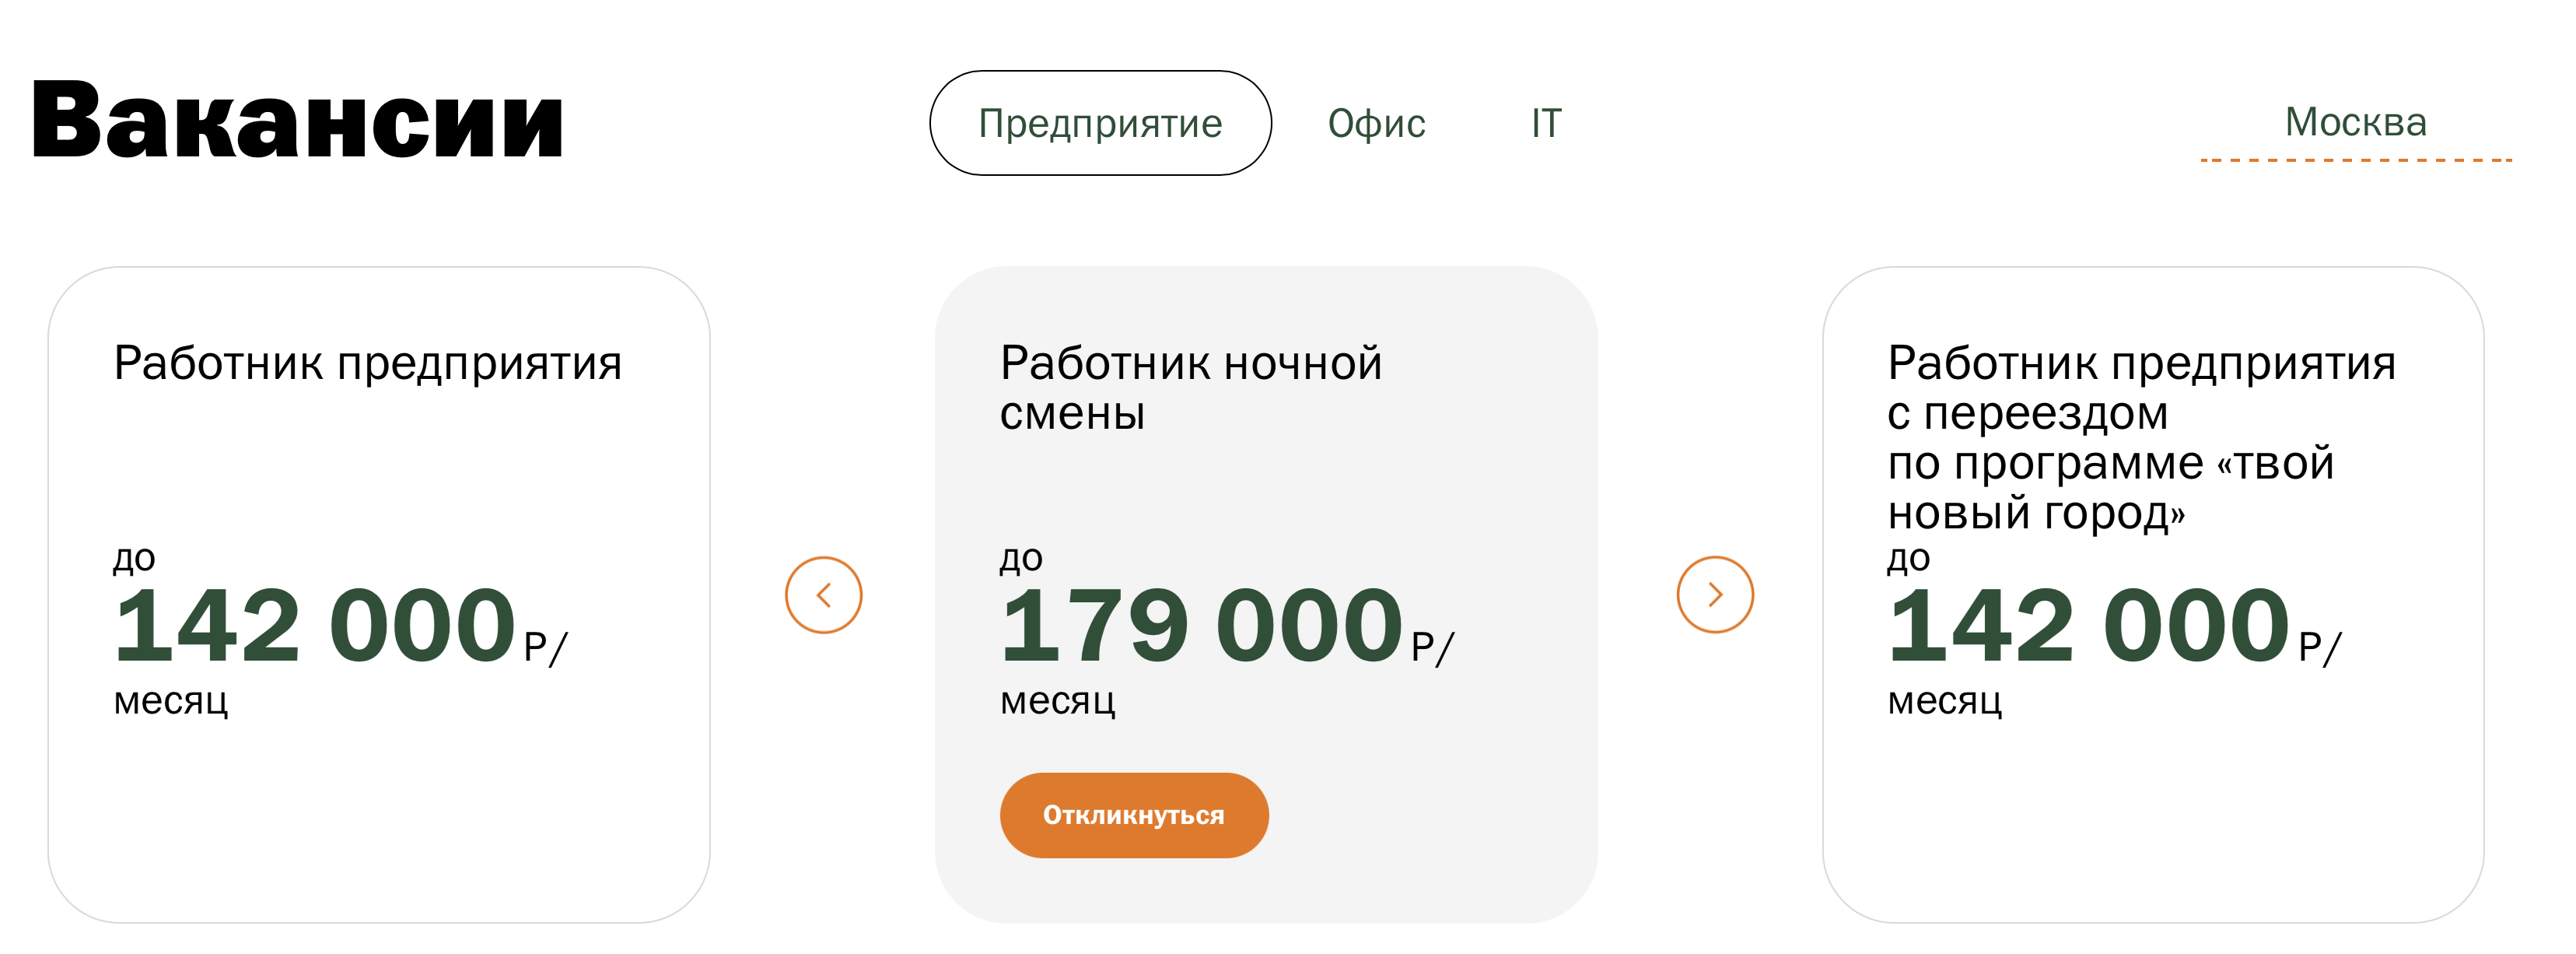Screen dimensions: 2576x954
Task: Click the 142 000 salary in first card
Action: 314,626
